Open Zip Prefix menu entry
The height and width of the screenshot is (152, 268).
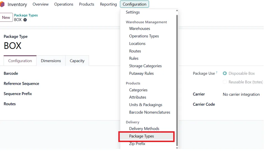(x=137, y=144)
